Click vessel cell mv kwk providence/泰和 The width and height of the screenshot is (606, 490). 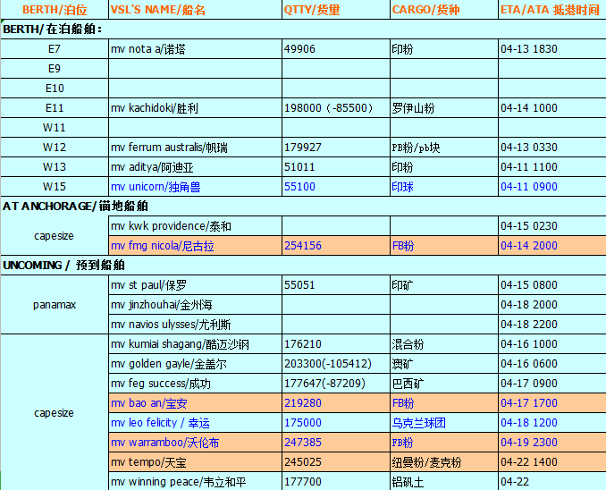tap(195, 226)
